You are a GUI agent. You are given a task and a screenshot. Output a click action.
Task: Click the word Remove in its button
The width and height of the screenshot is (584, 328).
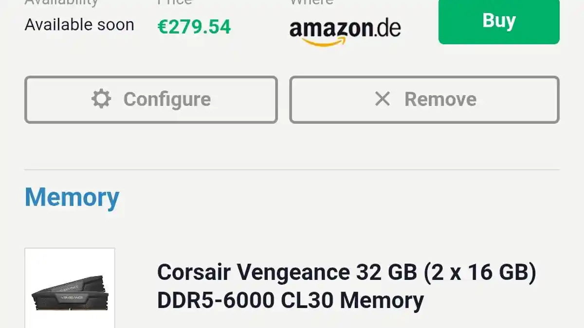tap(440, 100)
